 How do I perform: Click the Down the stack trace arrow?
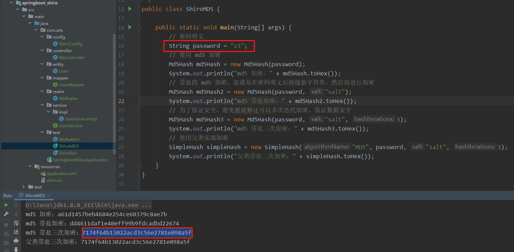point(16,214)
